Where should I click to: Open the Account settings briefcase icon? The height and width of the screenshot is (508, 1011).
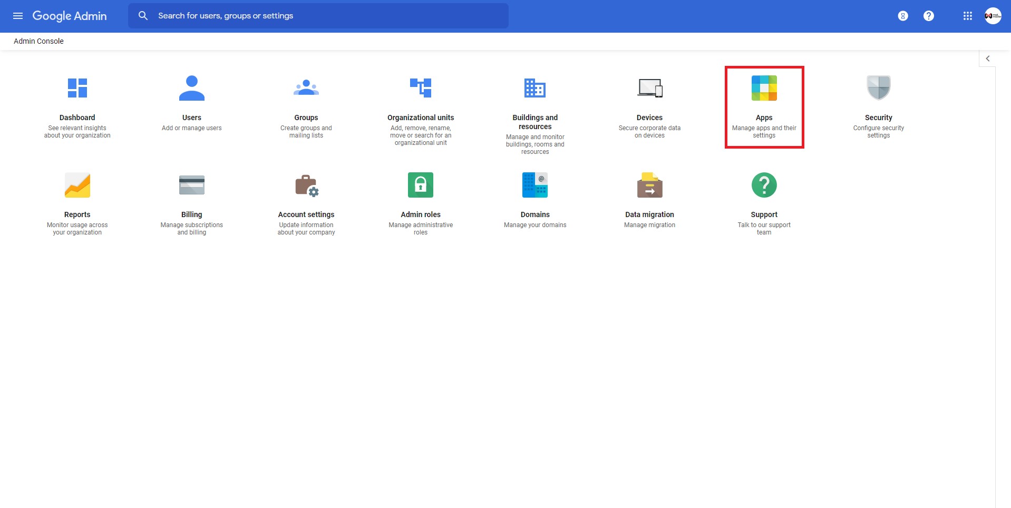307,185
